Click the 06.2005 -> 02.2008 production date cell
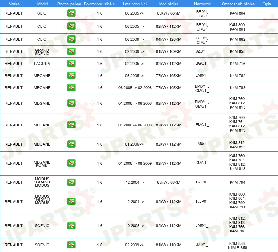This screenshot has height=252, width=278. tap(135, 88)
